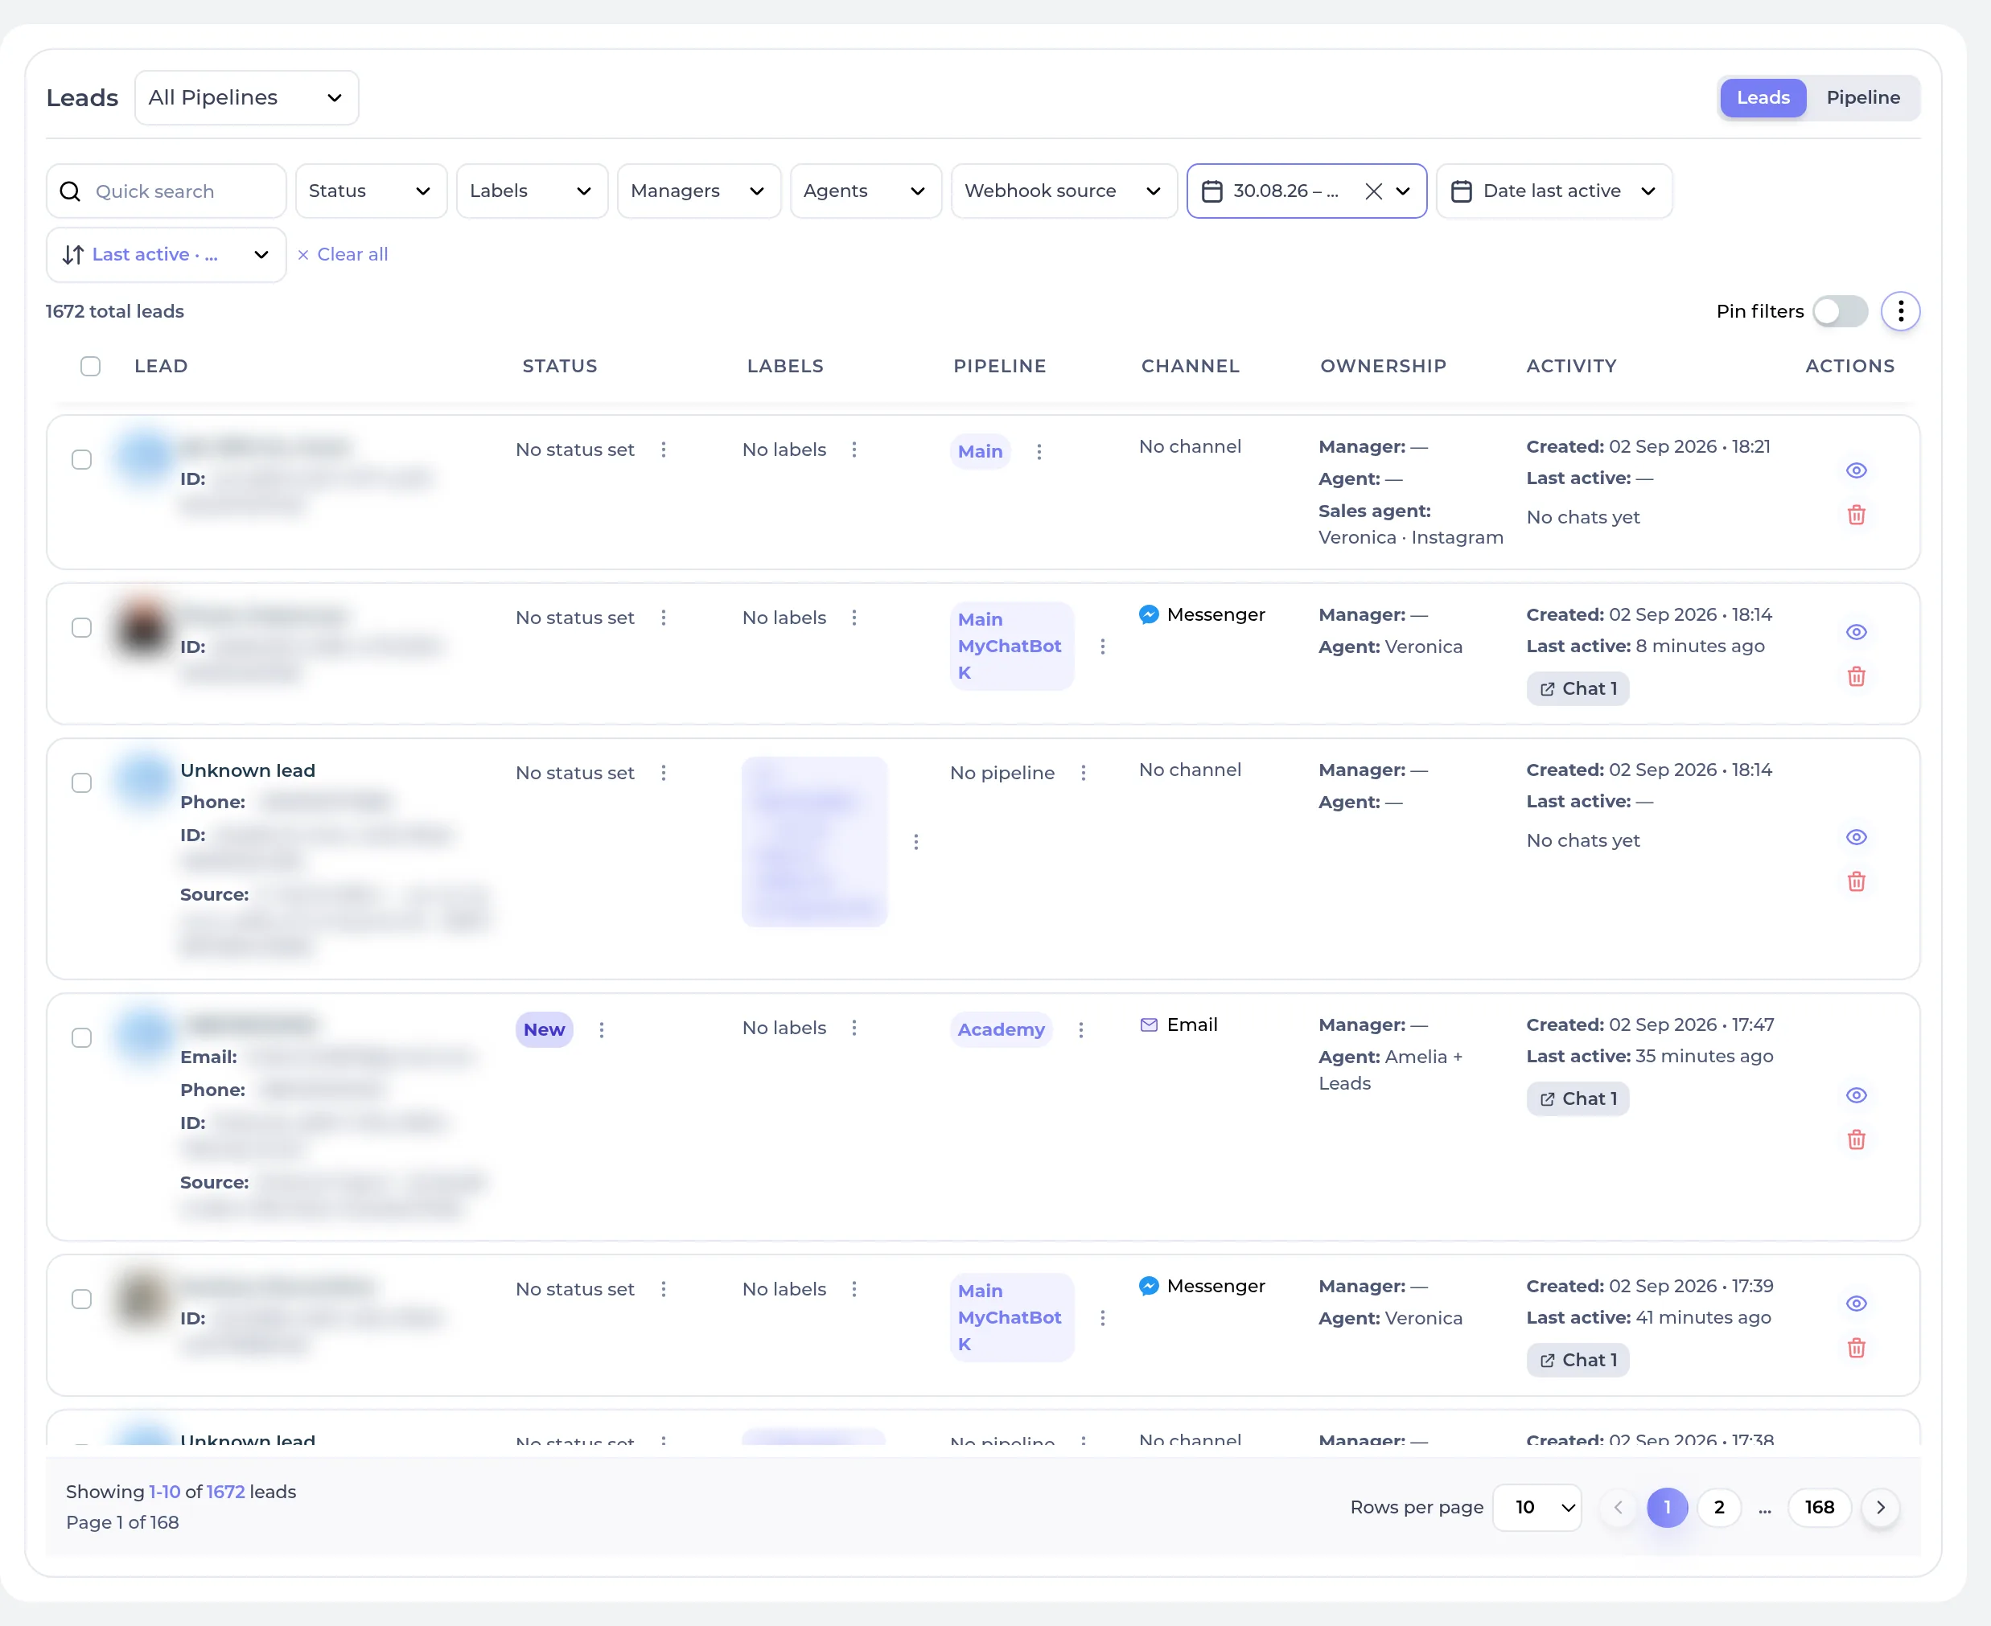The height and width of the screenshot is (1626, 1991).
Task: Click the ACTIVITY column header
Action: (1571, 366)
